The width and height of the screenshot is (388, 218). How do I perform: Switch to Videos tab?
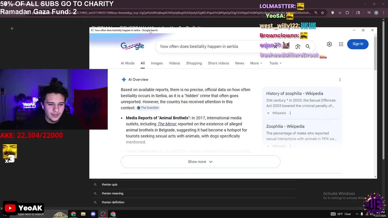174,63
